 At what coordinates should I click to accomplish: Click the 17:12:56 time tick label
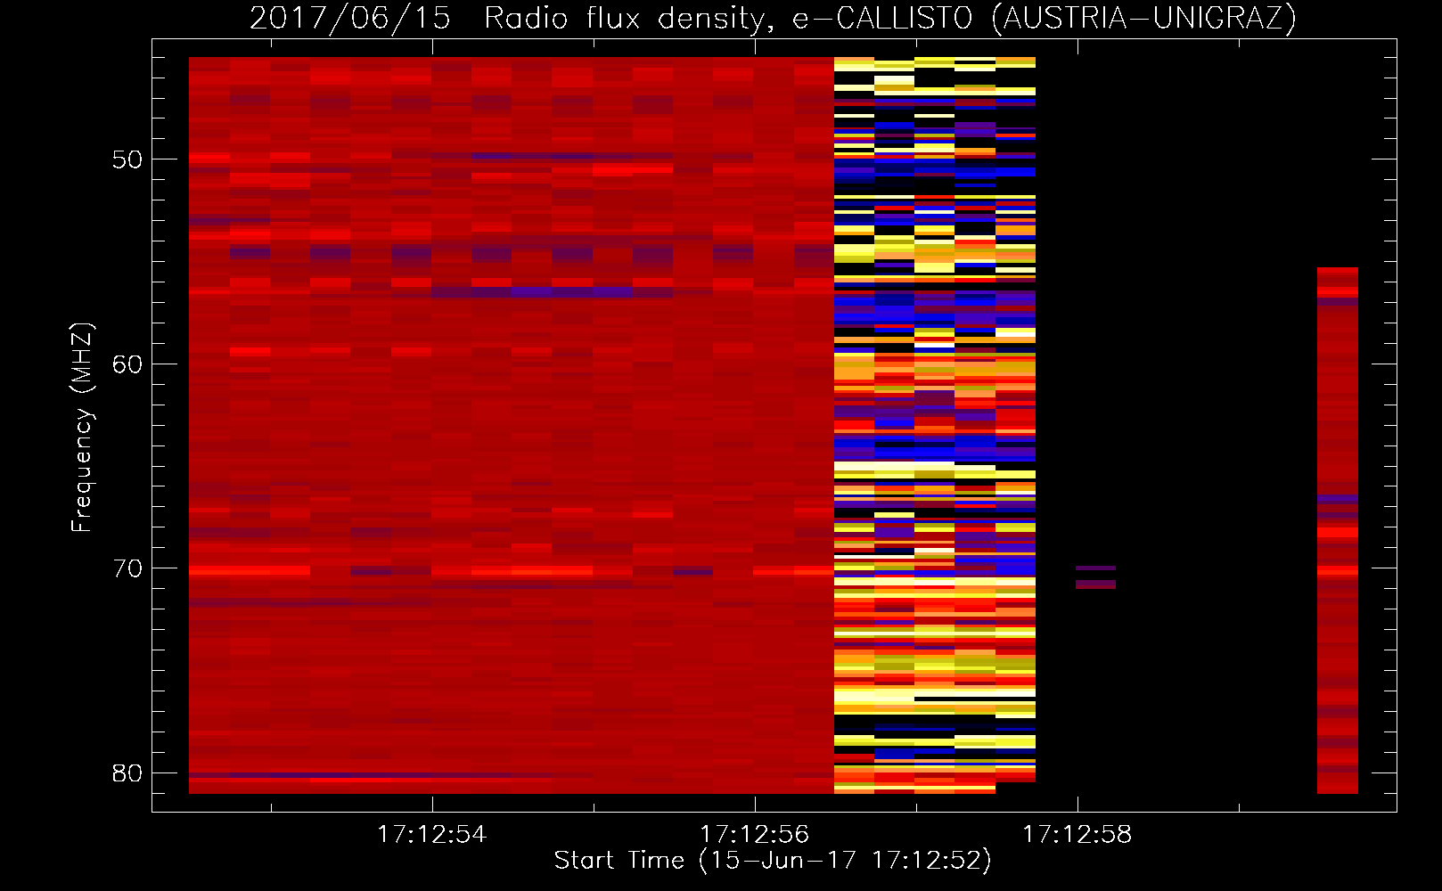(x=755, y=835)
